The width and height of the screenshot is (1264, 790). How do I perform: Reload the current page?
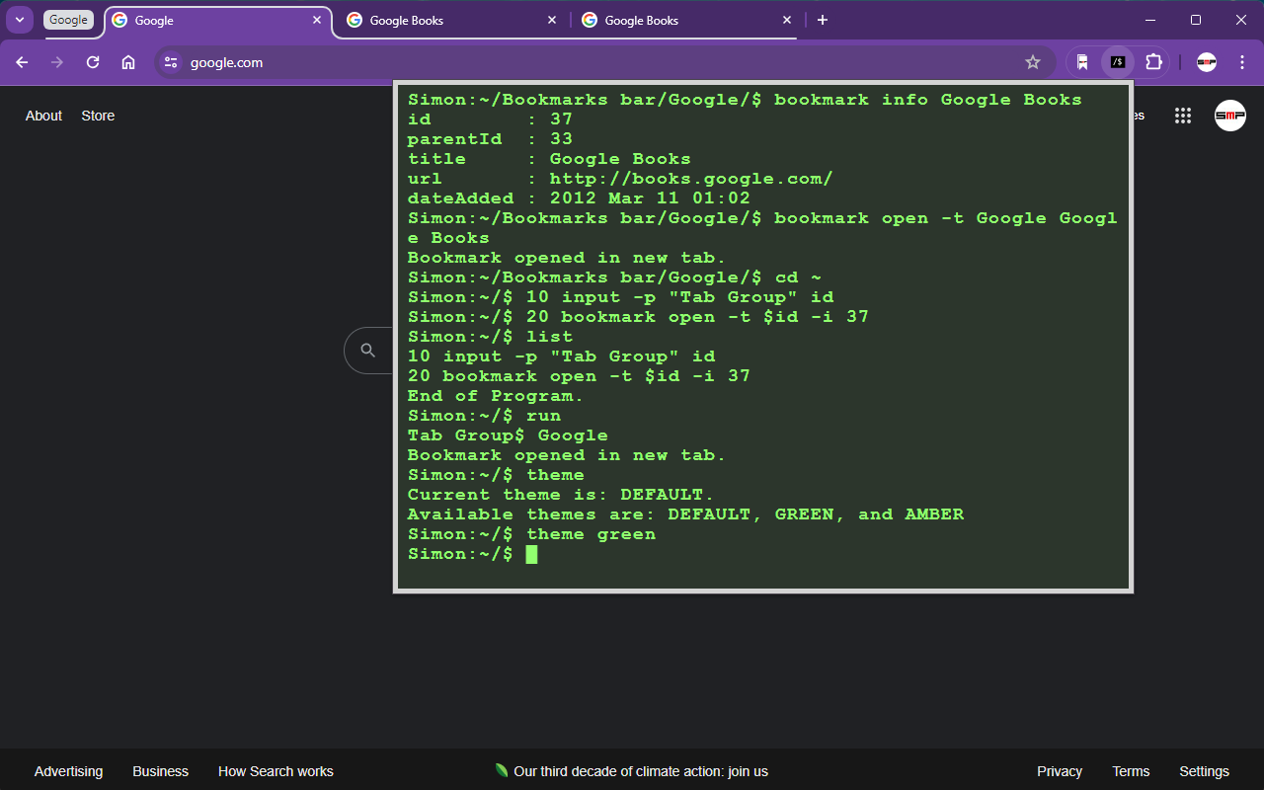[x=93, y=62]
